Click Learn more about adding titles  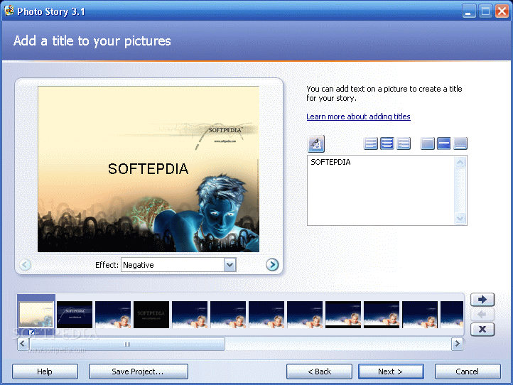[x=358, y=116]
